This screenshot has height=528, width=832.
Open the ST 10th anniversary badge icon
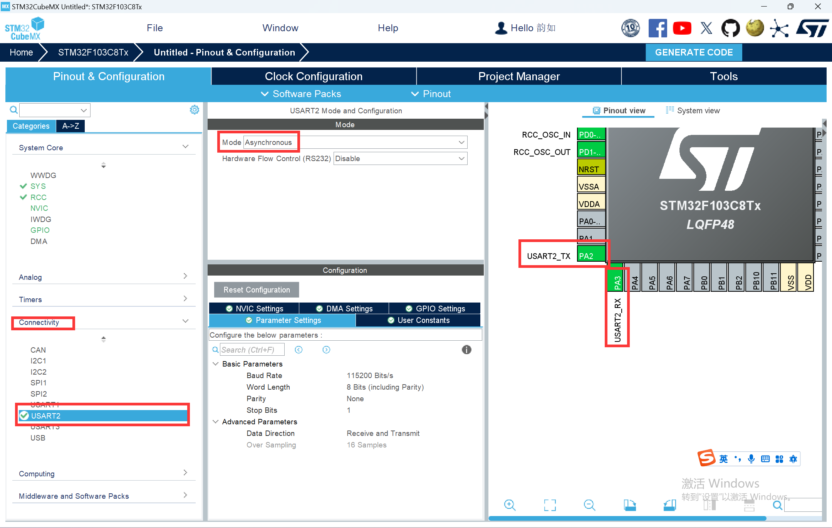(x=631, y=28)
